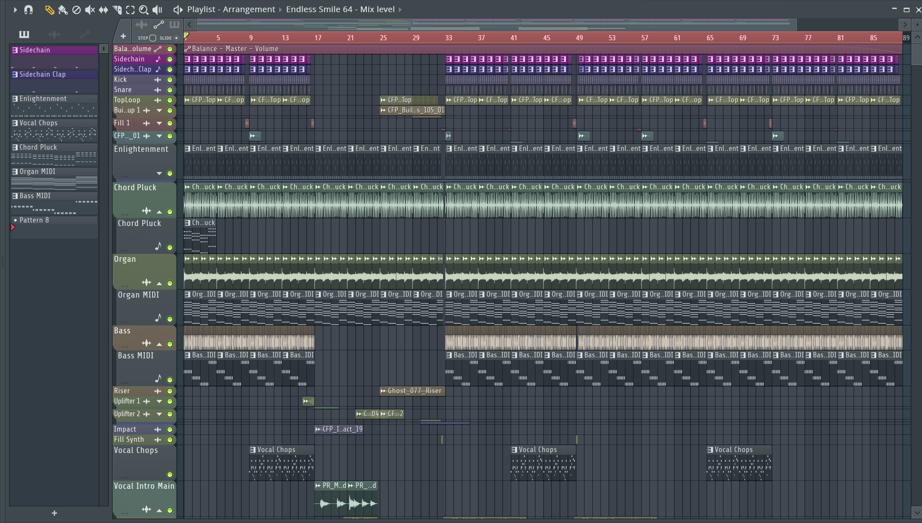Collapse the Bass track group arrow
Screen dimensions: 922x523
point(159,344)
